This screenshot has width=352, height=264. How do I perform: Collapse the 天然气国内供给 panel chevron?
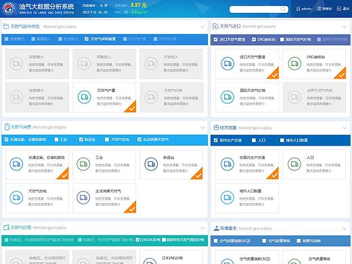(x=202, y=27)
